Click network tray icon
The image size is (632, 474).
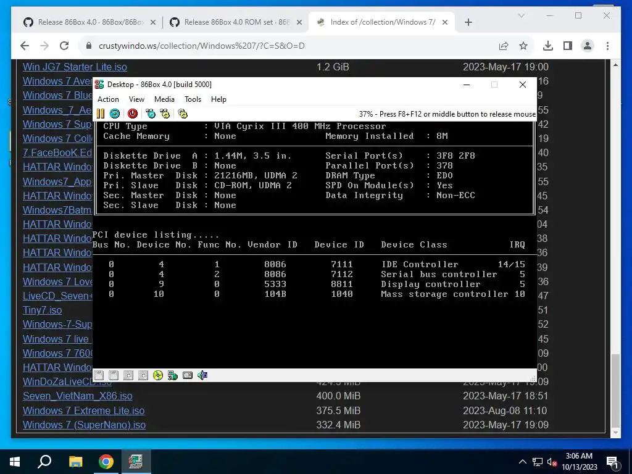[538, 462]
